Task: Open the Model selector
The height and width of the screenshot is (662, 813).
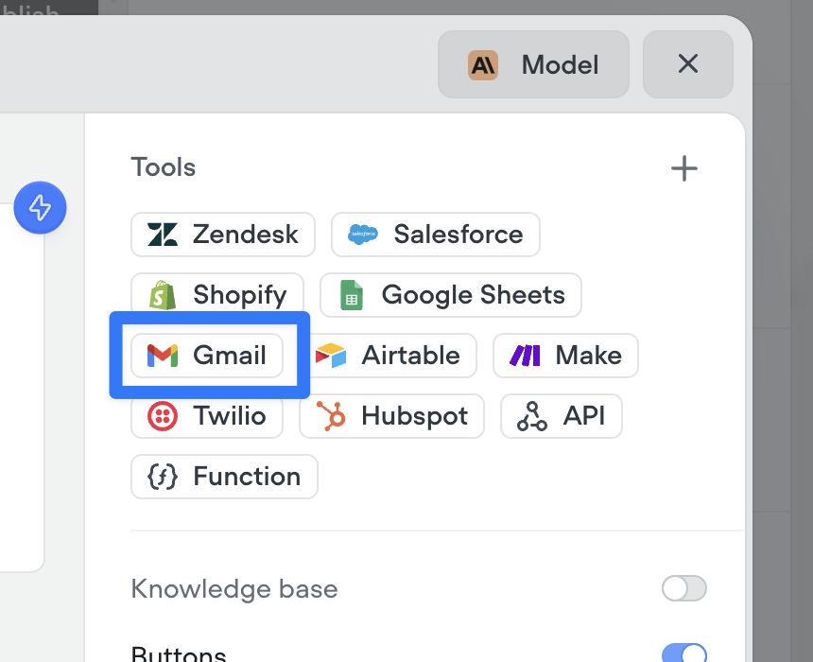Action: click(x=533, y=64)
